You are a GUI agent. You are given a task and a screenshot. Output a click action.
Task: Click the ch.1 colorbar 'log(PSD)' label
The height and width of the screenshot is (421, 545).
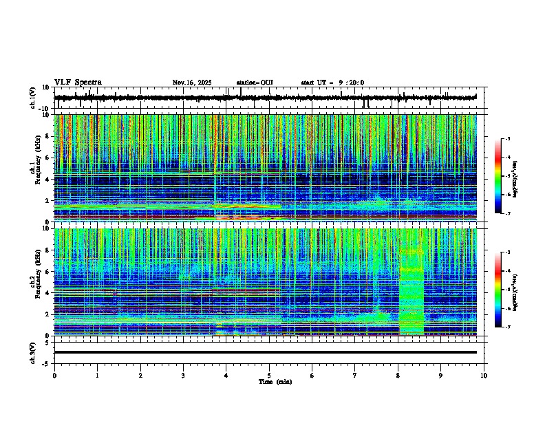[x=515, y=180]
